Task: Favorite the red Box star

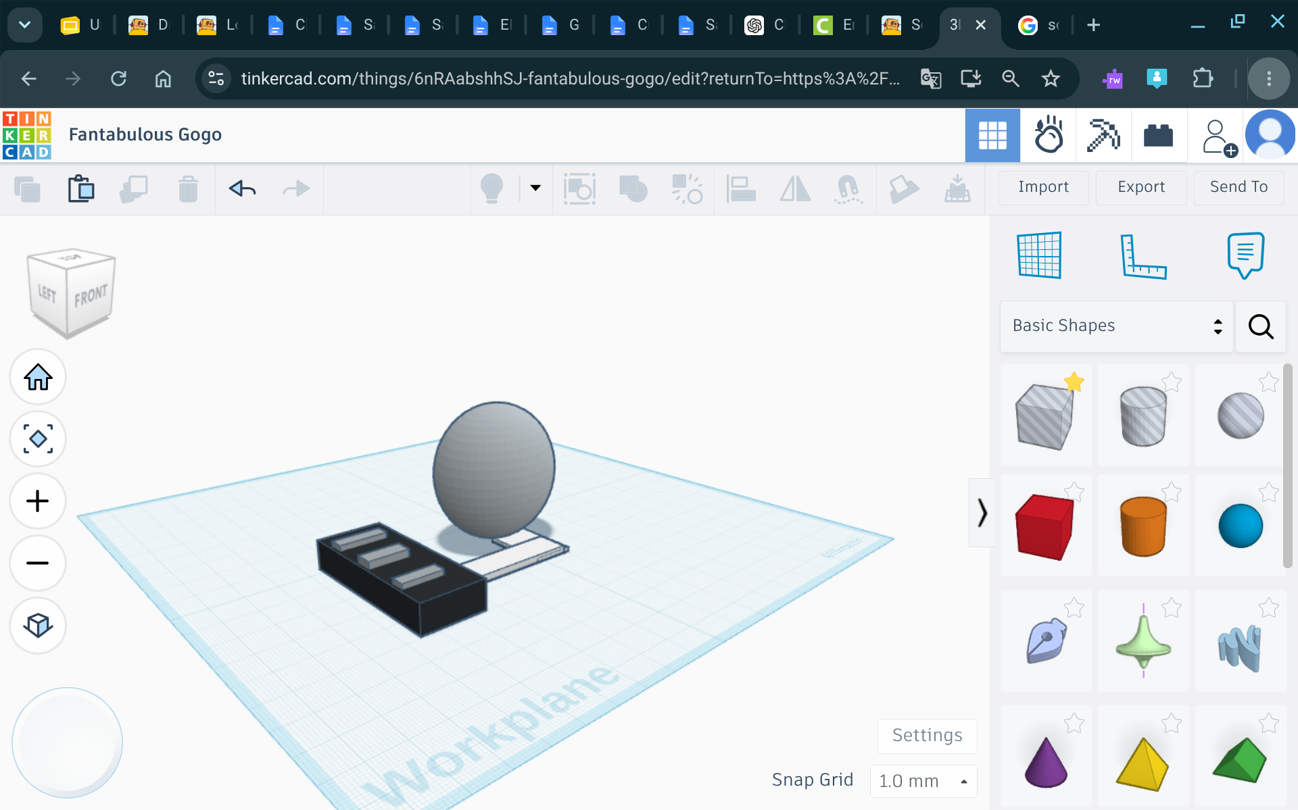Action: pos(1074,492)
